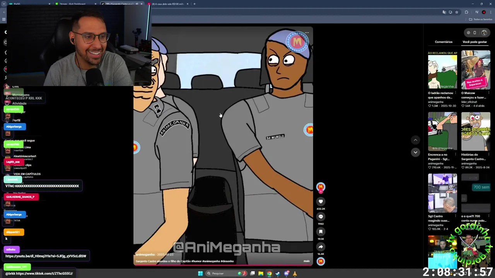495x278 pixels.
Task: Click the phone icon in top-right pill
Action: click(x=475, y=33)
